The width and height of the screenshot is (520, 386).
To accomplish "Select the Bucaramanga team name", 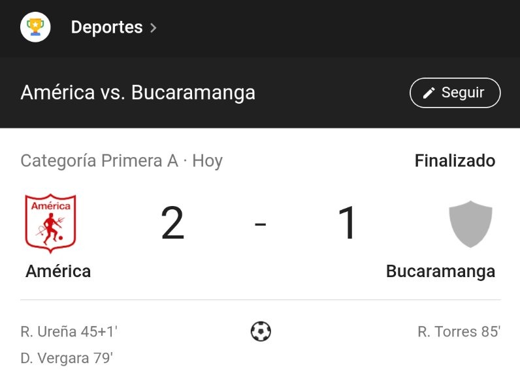I will click(x=440, y=271).
